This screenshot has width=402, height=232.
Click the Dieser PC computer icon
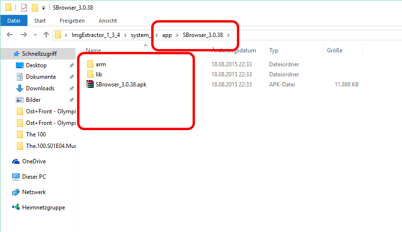pyautogui.click(x=16, y=177)
